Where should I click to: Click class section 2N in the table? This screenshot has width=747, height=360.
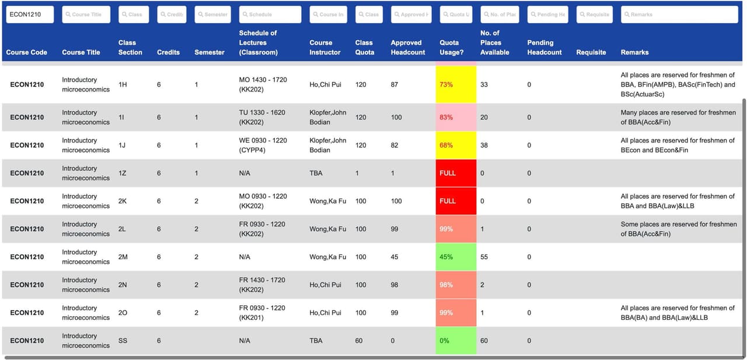(x=123, y=285)
